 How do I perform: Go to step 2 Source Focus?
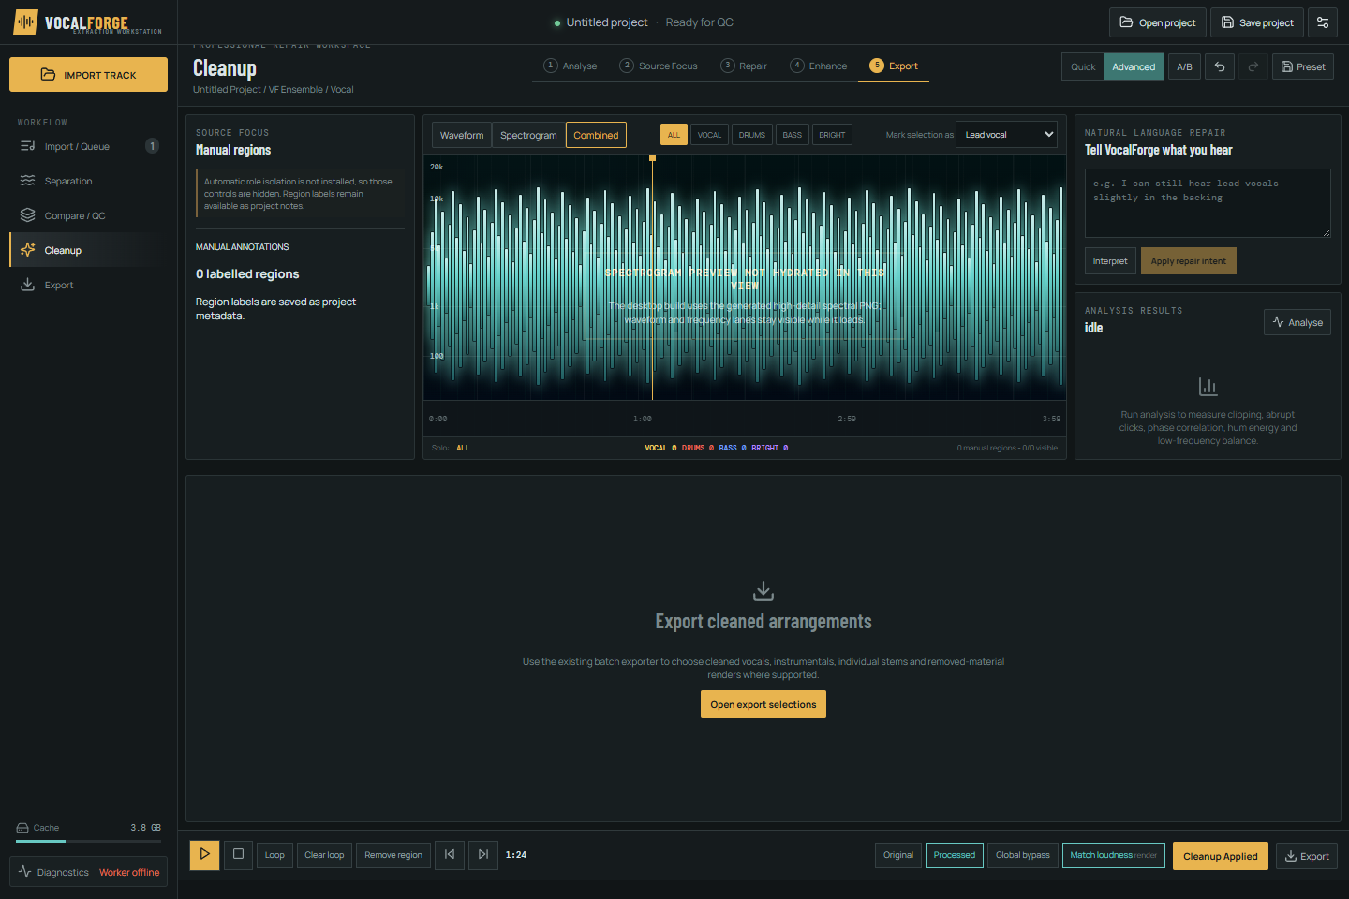659,66
